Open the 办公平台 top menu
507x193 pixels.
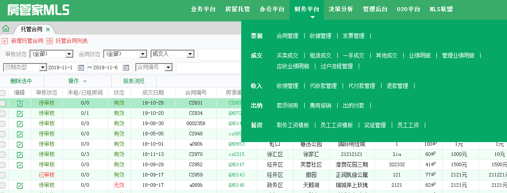272,9
